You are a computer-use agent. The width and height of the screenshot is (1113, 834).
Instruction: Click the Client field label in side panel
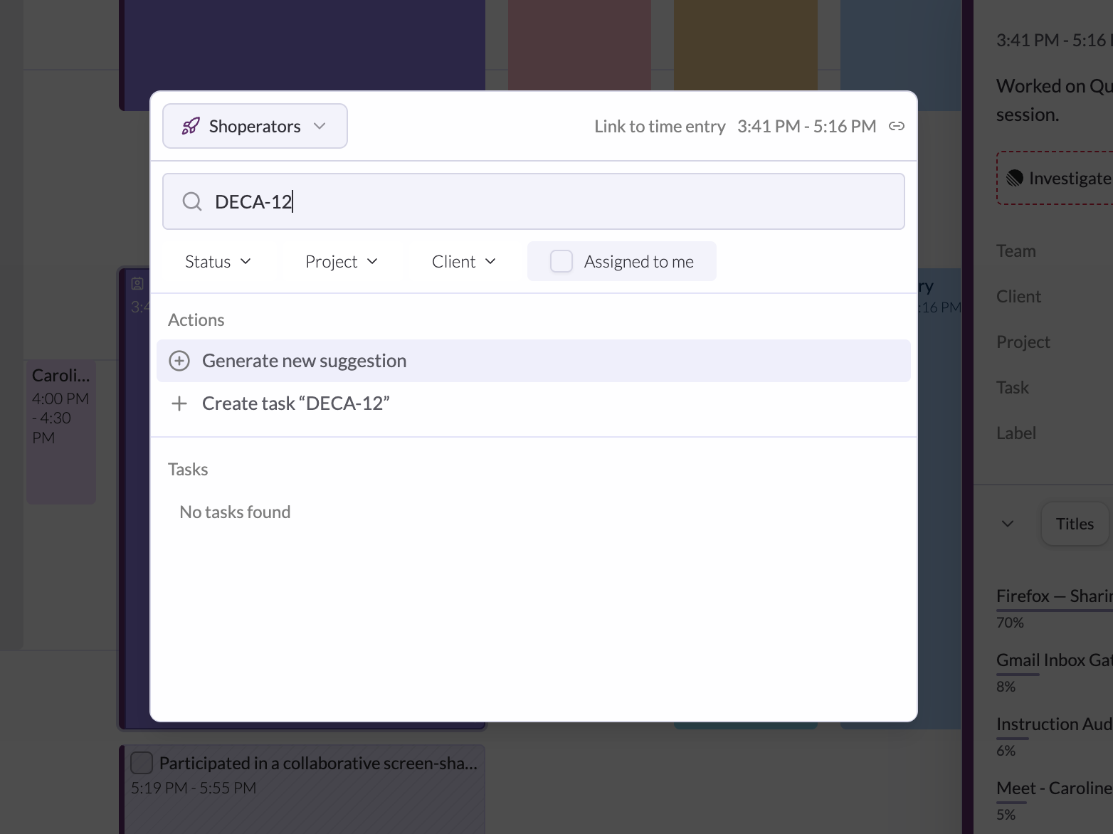click(1018, 297)
